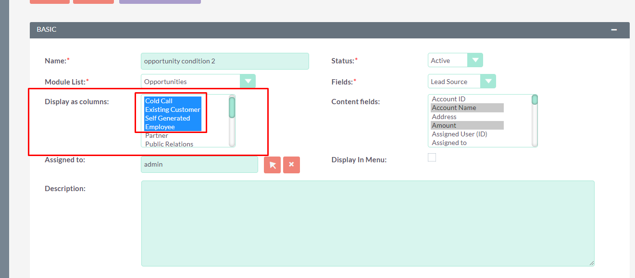Enable the Display In Menu checkbox
The image size is (635, 278).
click(432, 157)
